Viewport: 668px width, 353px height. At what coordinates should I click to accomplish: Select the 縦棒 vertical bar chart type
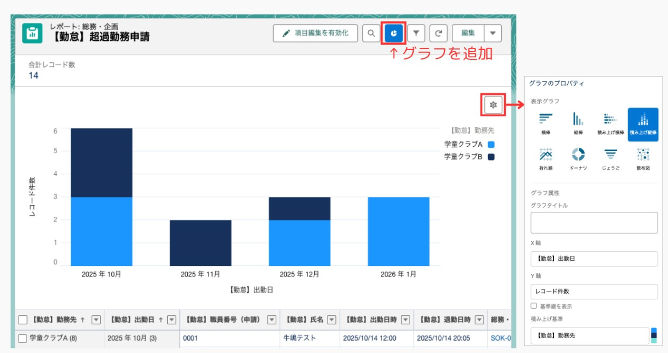578,124
